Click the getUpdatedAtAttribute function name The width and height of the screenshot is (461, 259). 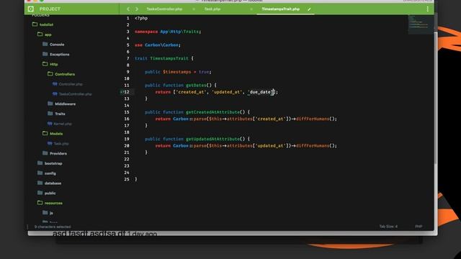[x=213, y=139]
